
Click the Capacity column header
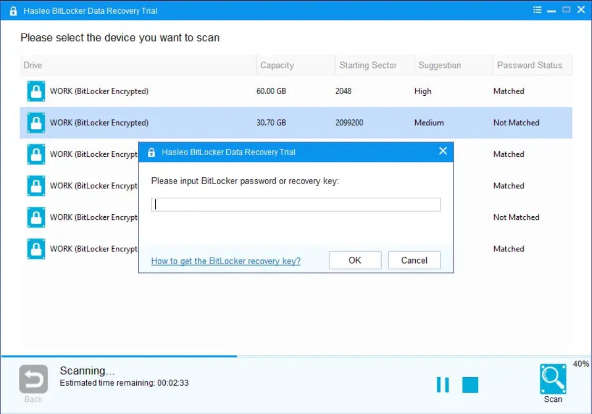[x=296, y=65]
